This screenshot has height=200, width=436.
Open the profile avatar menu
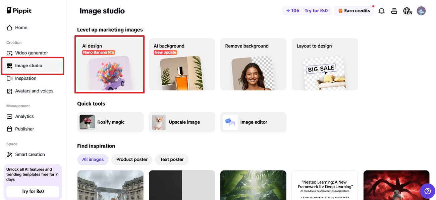click(x=421, y=11)
